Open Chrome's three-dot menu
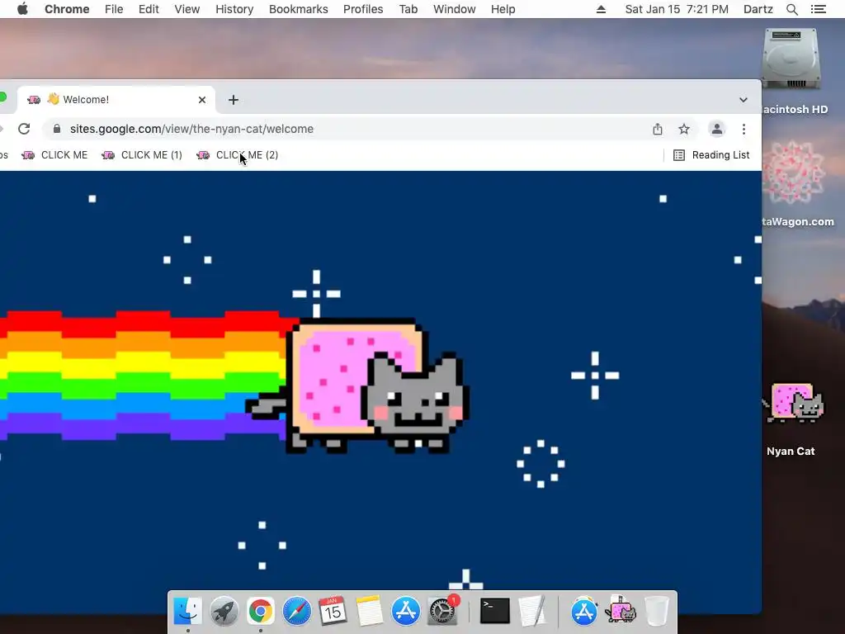 pyautogui.click(x=744, y=129)
